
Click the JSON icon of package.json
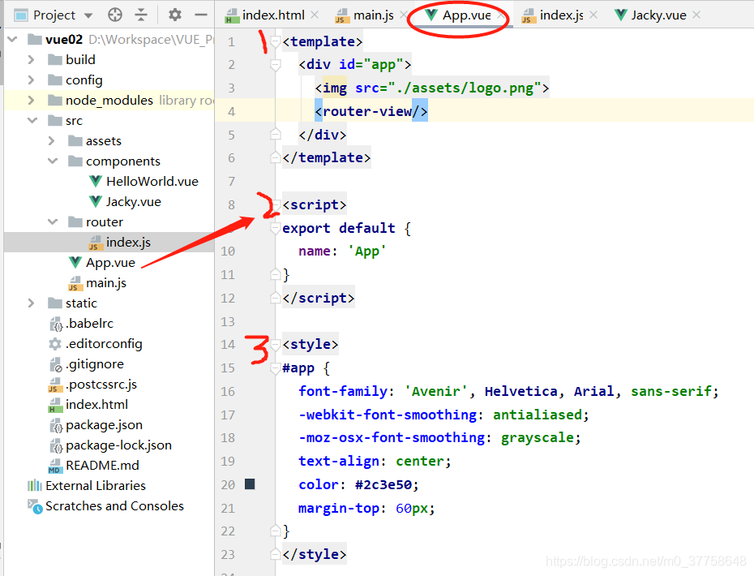click(x=56, y=425)
